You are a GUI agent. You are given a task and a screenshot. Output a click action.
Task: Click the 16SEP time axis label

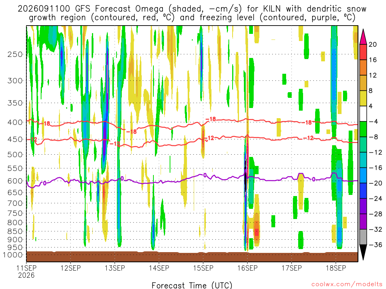[247, 268]
